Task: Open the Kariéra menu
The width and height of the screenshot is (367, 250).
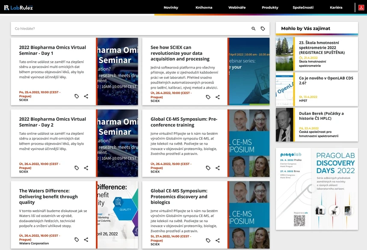Action: 336,8
